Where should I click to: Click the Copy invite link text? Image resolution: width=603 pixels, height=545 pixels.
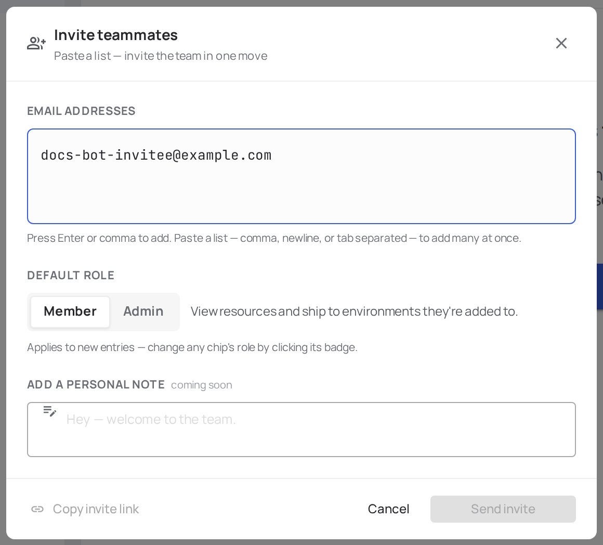point(96,509)
